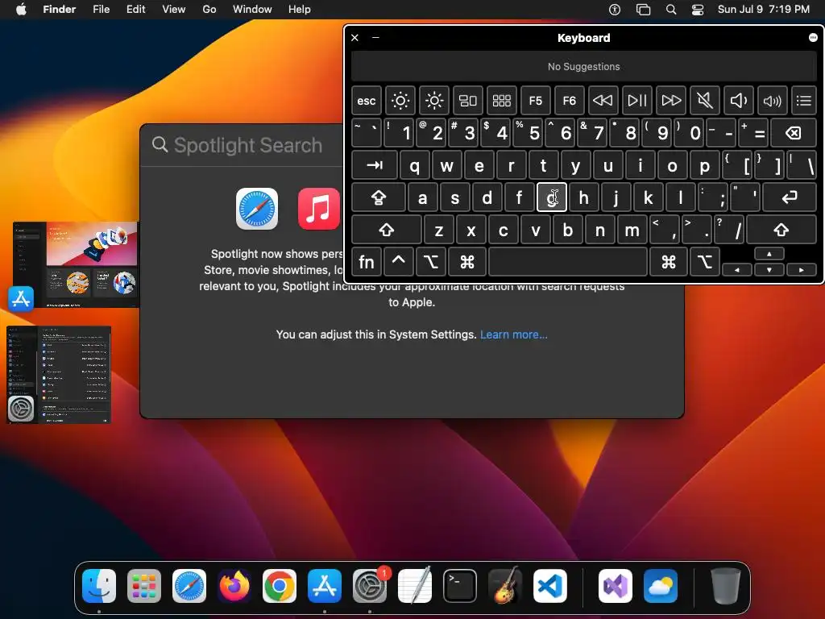Open Stage Manager menu bar icon
825x619 pixels.
coord(643,10)
